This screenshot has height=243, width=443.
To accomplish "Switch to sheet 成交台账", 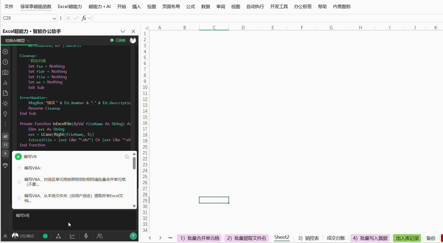I will 336,238.
